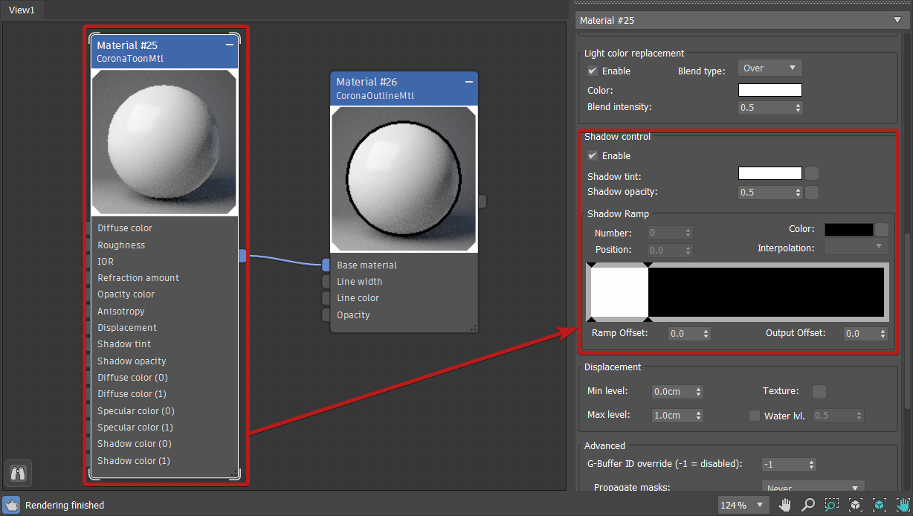Open the 124% zoom level dropdown

pyautogui.click(x=743, y=505)
